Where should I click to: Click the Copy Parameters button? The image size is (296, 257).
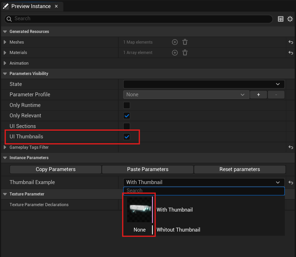56,169
